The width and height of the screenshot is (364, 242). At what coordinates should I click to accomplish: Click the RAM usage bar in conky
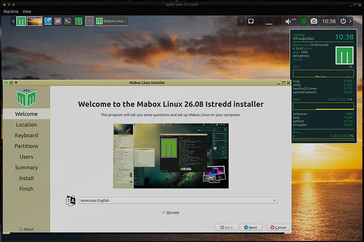click(x=323, y=107)
